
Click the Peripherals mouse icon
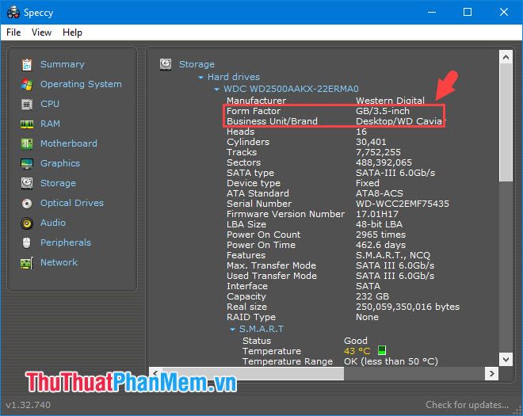click(27, 242)
